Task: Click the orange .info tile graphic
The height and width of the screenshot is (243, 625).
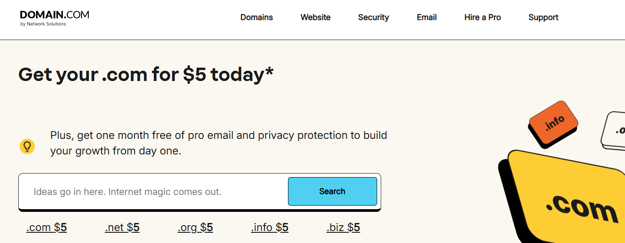Action: click(553, 124)
